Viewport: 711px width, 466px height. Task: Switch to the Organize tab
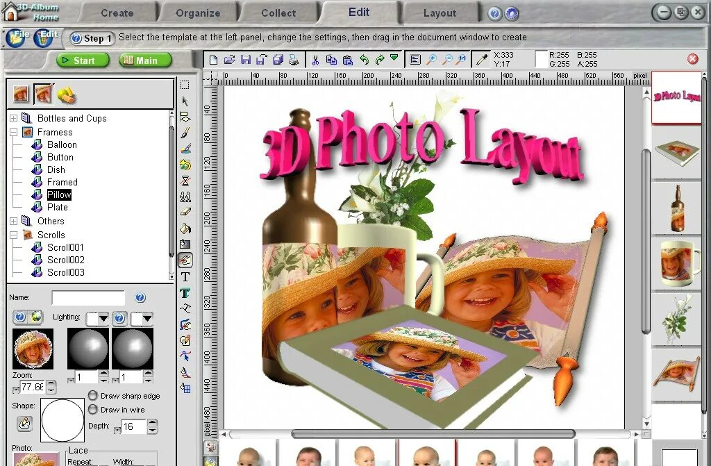tap(198, 13)
